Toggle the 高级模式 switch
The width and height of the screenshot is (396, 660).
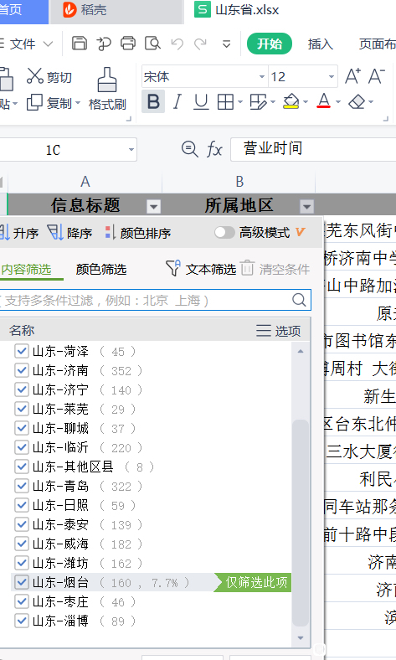point(224,232)
